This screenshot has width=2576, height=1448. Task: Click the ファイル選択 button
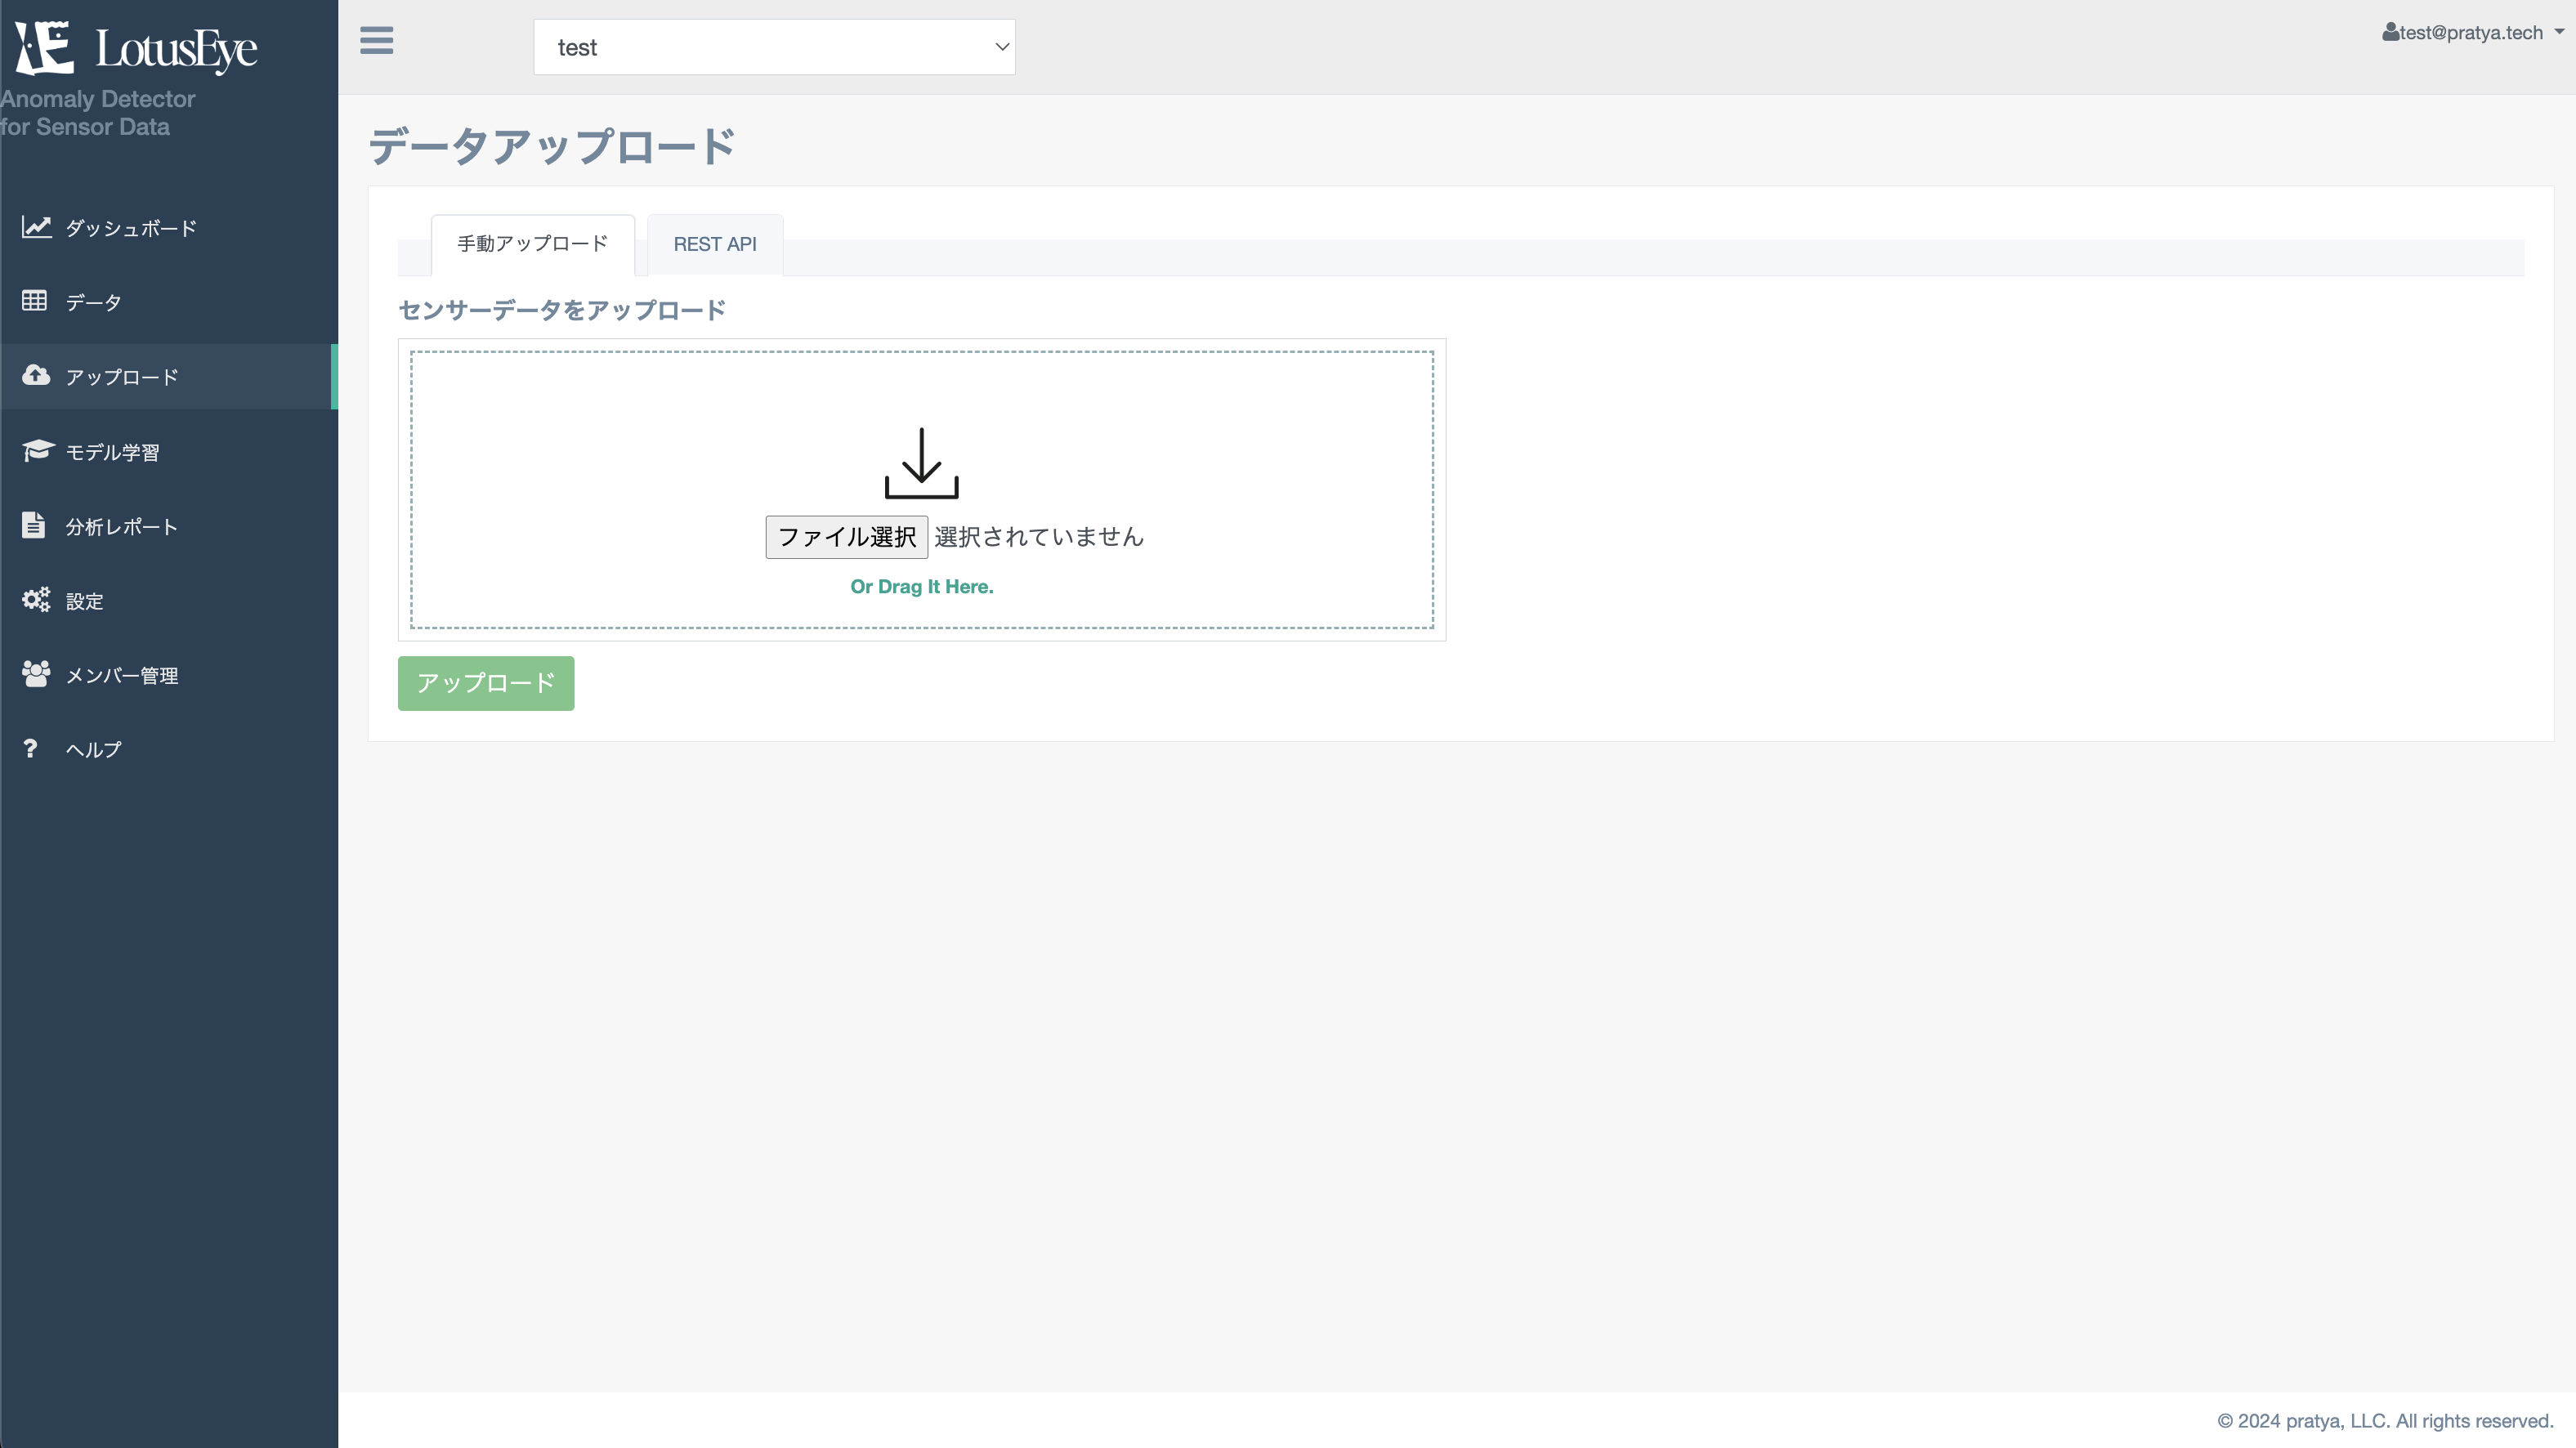(846, 537)
